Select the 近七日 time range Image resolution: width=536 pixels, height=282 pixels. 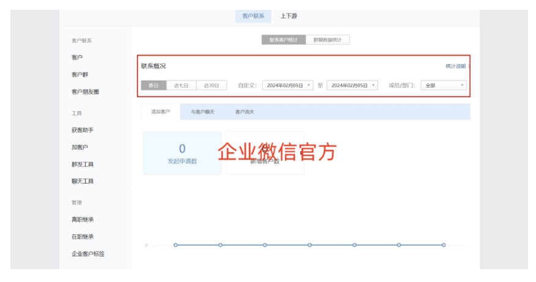181,86
